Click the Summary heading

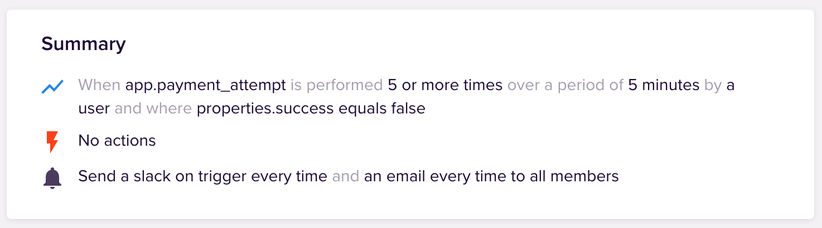pos(84,44)
